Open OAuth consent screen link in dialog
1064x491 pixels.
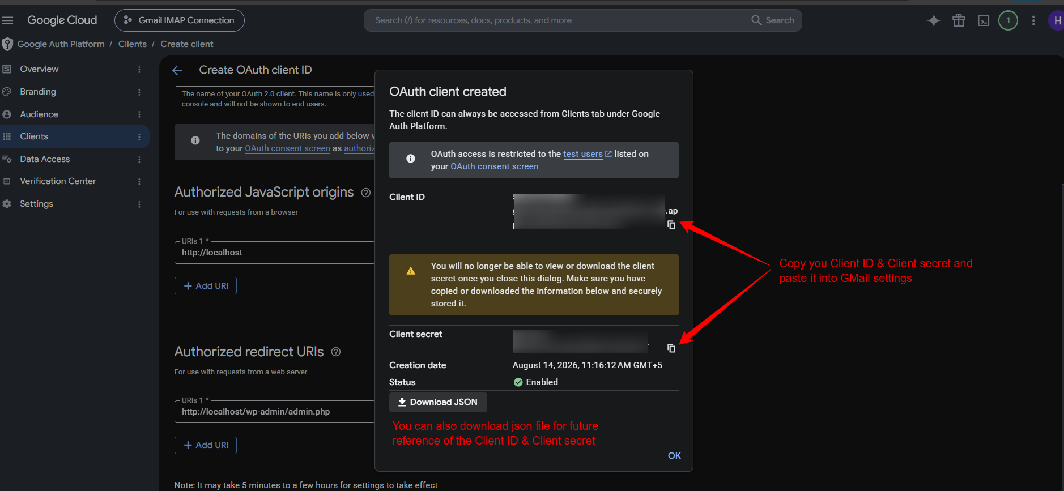click(495, 166)
